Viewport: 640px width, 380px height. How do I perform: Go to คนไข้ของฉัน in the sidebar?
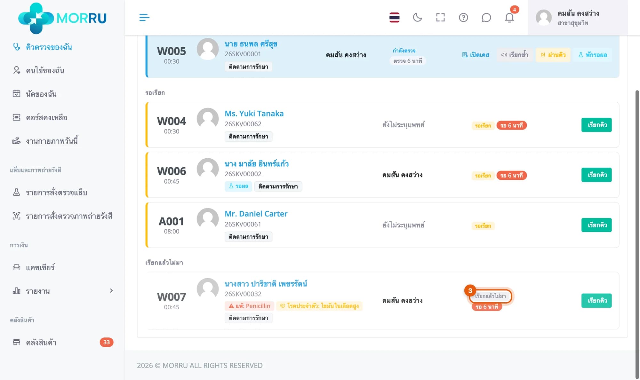(x=45, y=71)
